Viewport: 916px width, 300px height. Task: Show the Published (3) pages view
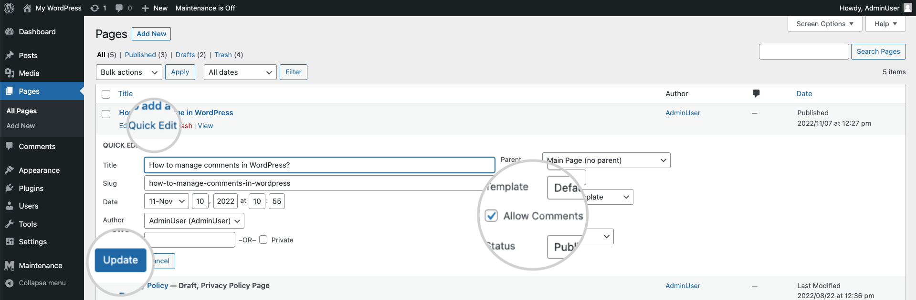pos(146,55)
